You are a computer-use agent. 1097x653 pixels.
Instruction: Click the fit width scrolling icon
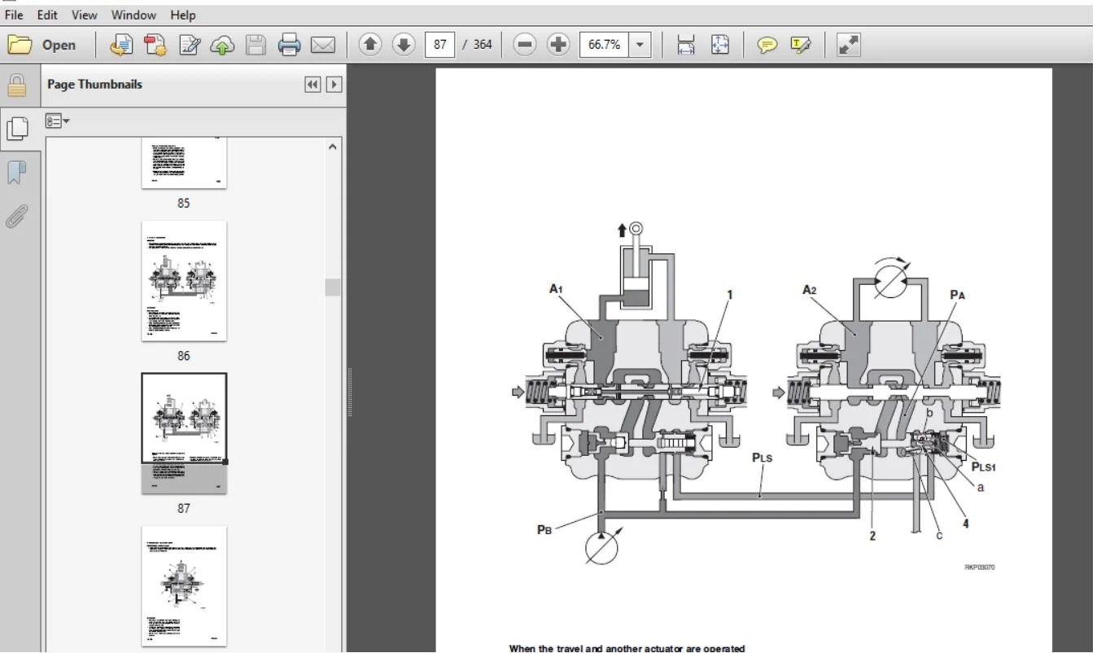[686, 45]
